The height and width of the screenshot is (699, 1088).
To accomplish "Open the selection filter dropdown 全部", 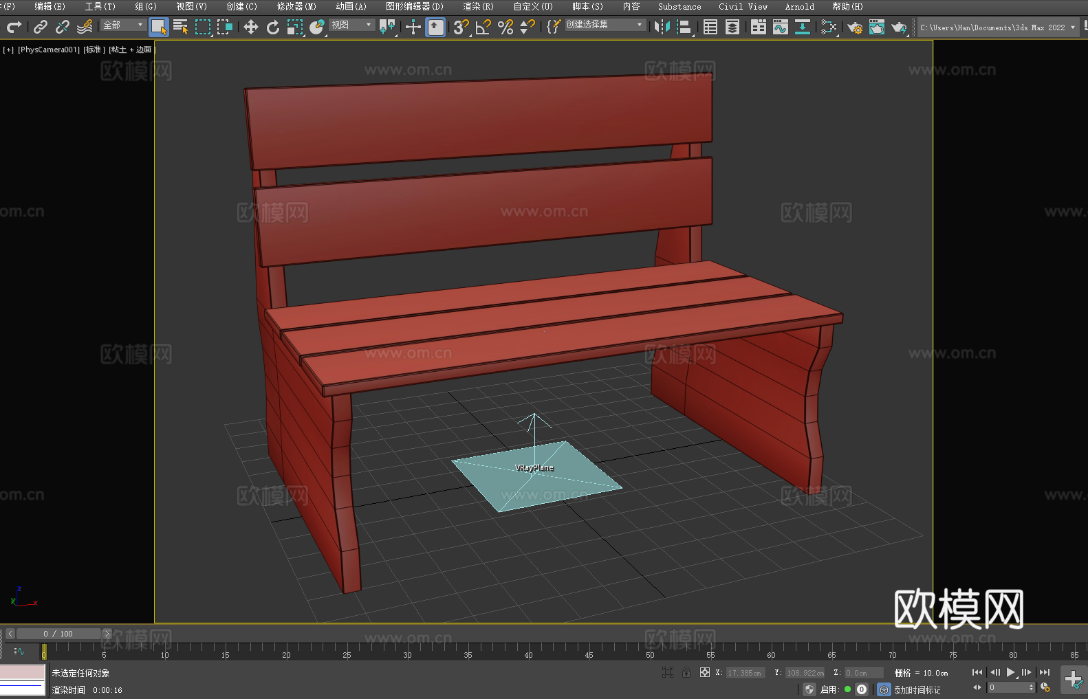I will pyautogui.click(x=123, y=25).
